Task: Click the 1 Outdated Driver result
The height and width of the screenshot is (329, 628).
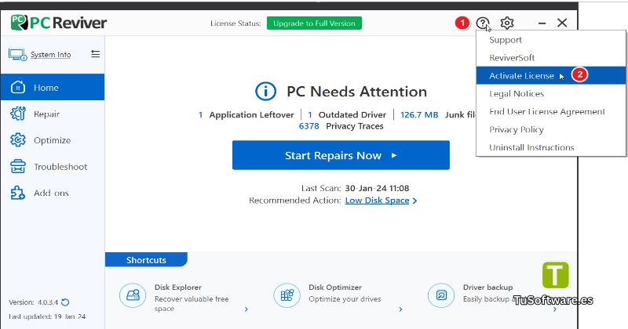Action: coord(347,114)
